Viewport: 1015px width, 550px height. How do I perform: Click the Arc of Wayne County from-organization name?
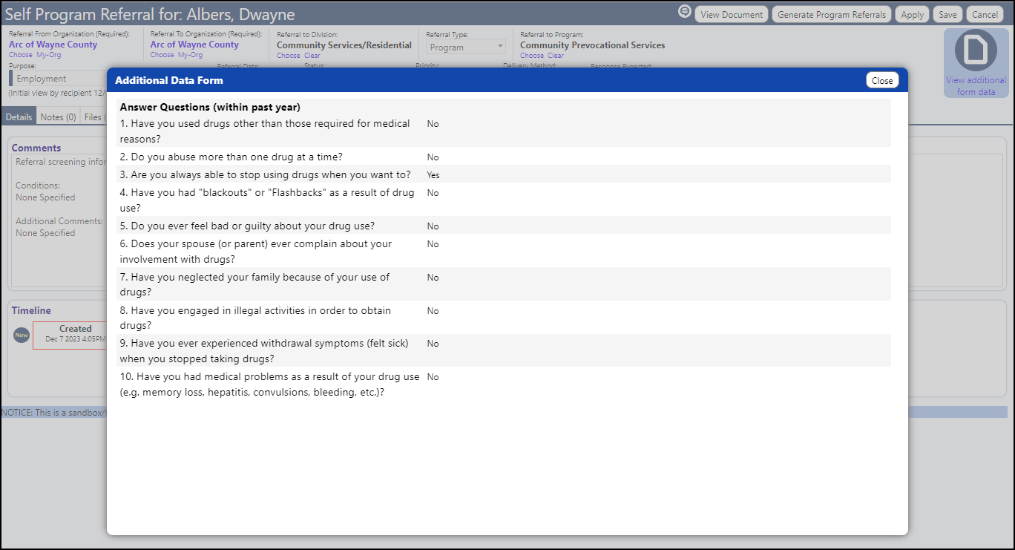53,45
